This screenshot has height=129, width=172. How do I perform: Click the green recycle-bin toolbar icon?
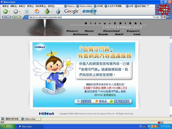[47, 11]
